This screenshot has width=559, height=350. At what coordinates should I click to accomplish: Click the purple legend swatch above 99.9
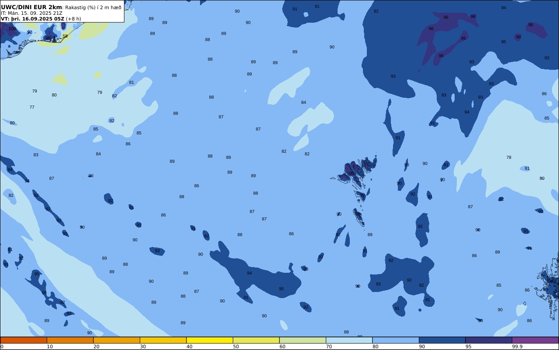click(535, 340)
